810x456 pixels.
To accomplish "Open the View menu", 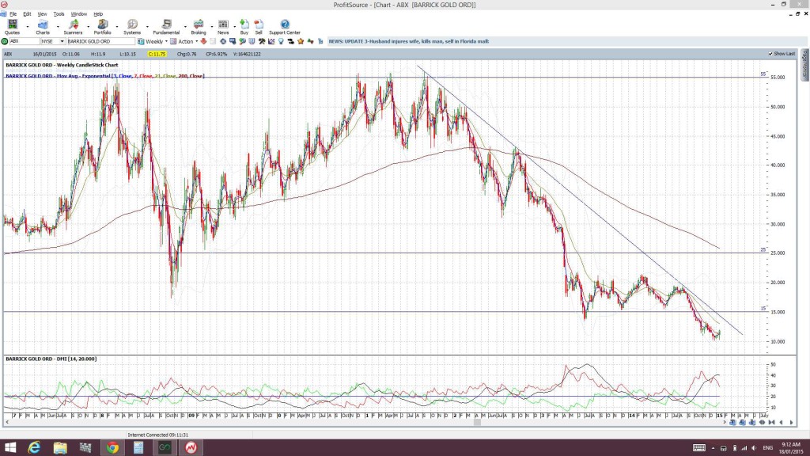I will (x=43, y=14).
